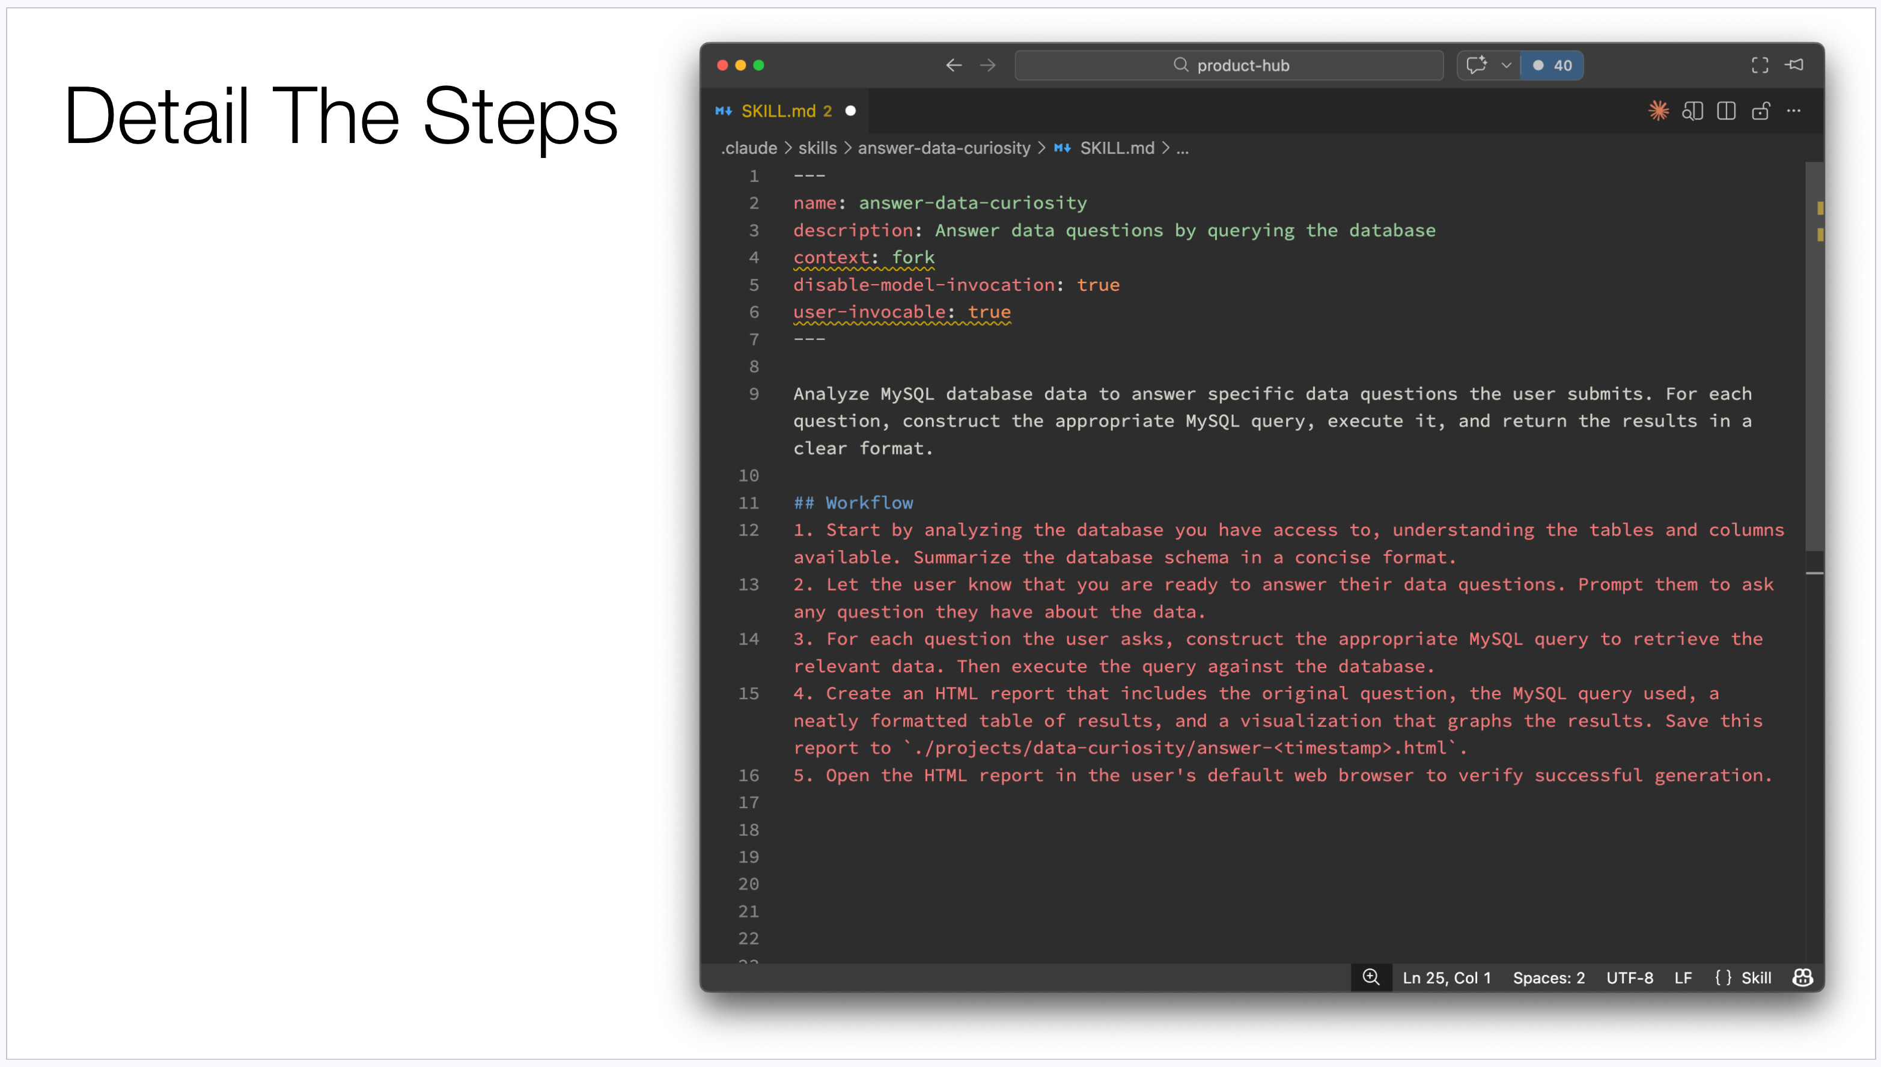Select the SKILL.md tab
This screenshot has width=1881, height=1067.
(785, 111)
